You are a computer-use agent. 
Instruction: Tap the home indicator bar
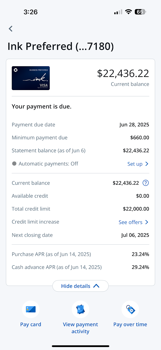pyautogui.click(x=81, y=346)
